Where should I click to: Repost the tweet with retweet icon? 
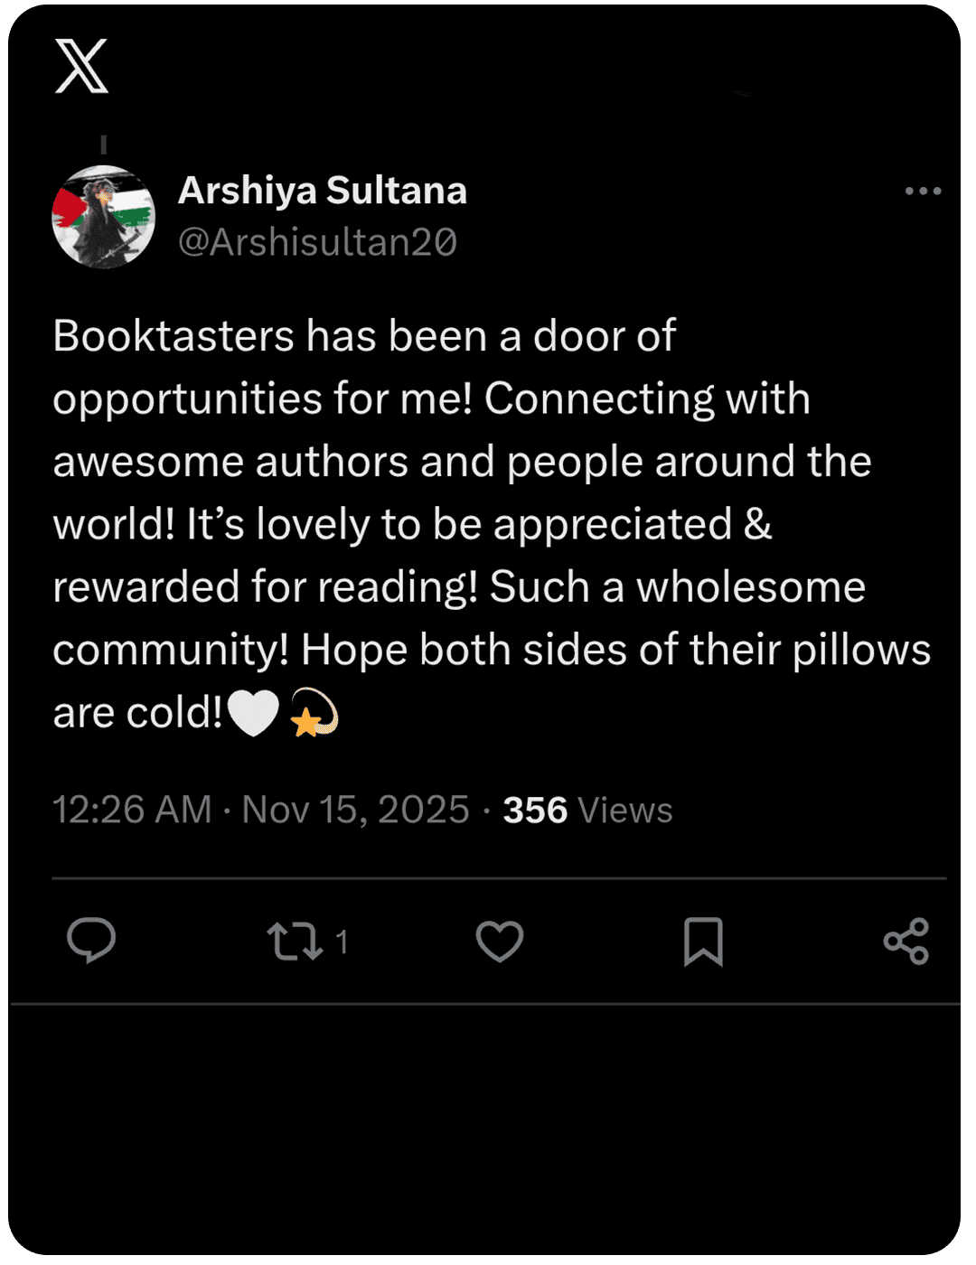(295, 942)
